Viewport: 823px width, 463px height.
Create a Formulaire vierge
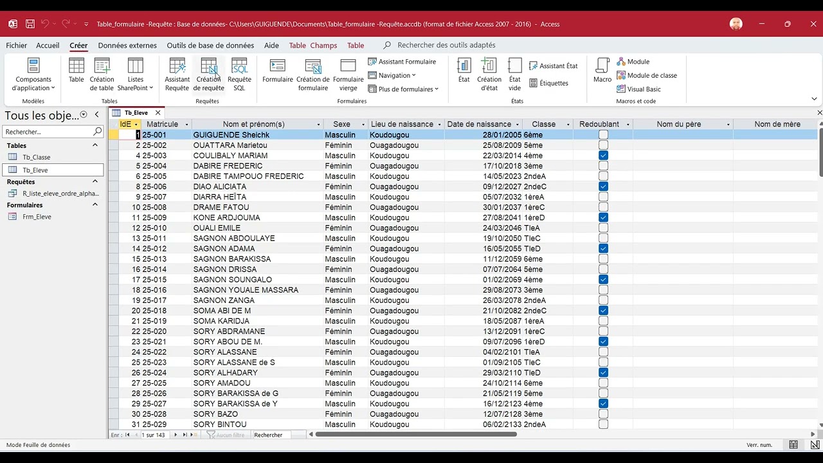tap(348, 75)
